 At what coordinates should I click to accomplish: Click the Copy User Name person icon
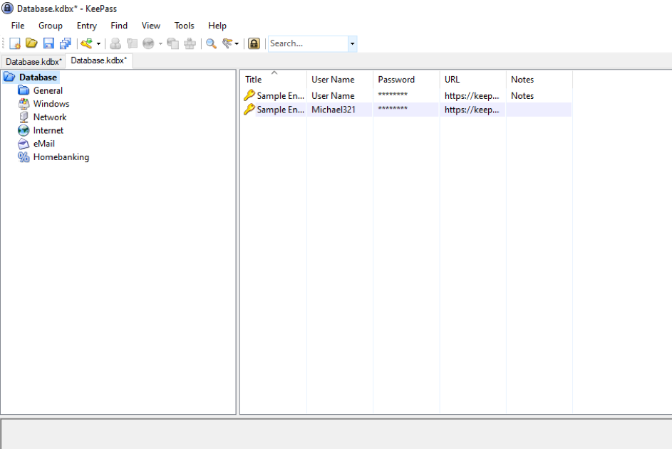pyautogui.click(x=115, y=43)
